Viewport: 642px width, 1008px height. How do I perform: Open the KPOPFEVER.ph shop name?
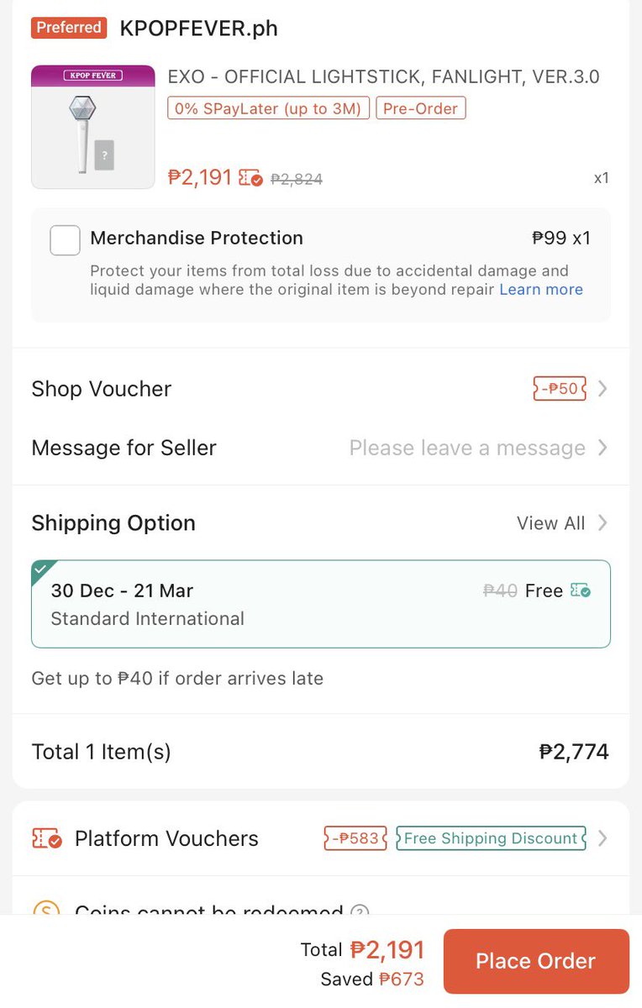198,28
